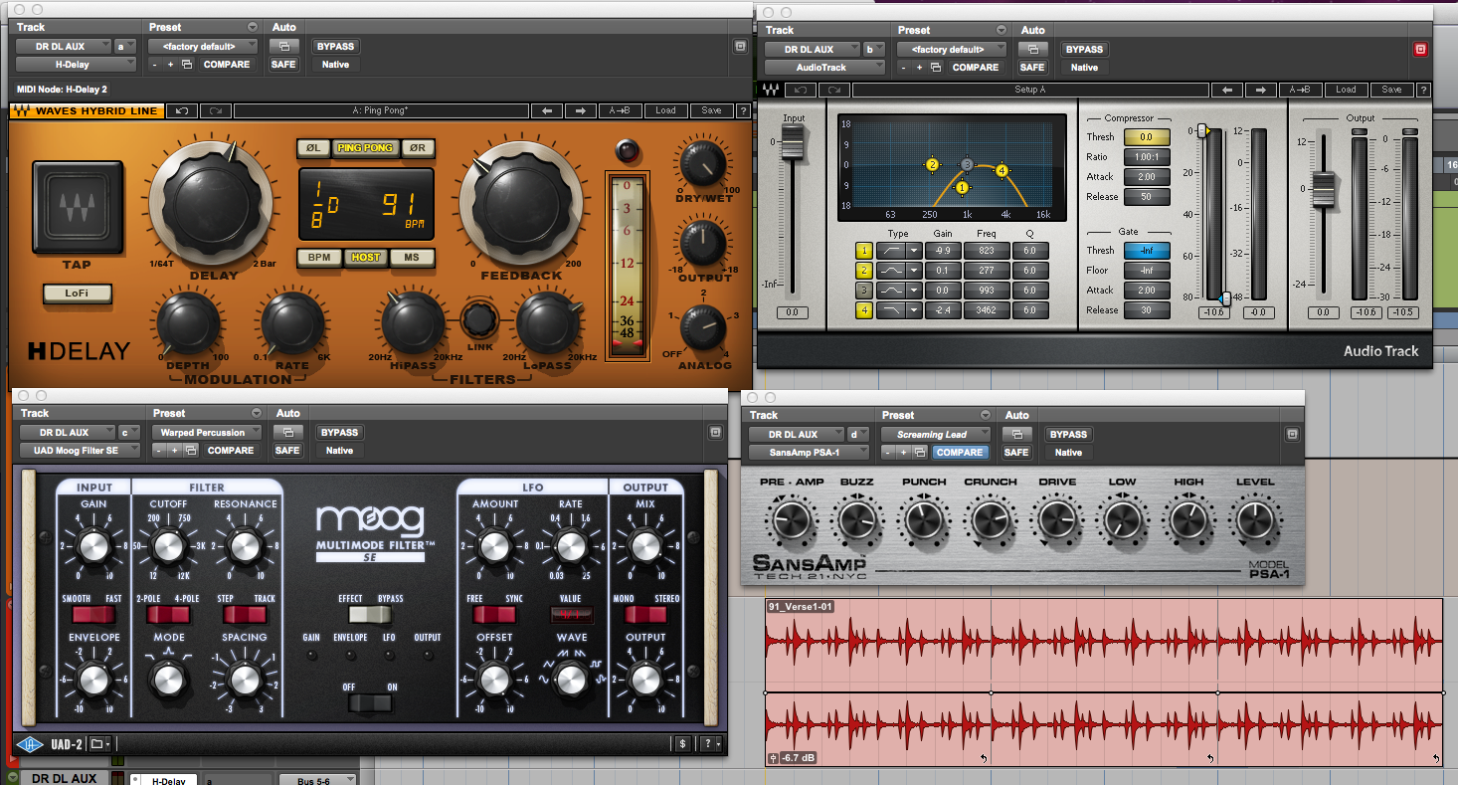Click the next preset arrow in AudioTrack
Image resolution: width=1458 pixels, height=785 pixels.
pyautogui.click(x=1260, y=90)
